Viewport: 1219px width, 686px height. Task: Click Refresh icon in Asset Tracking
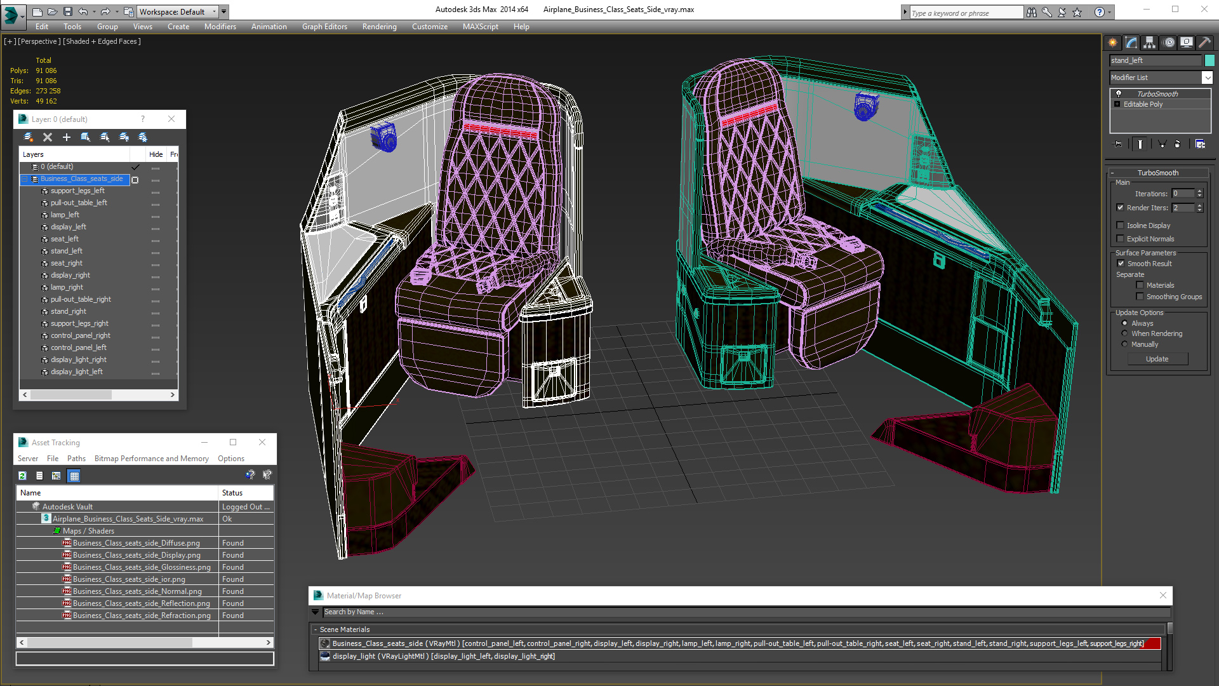click(x=23, y=476)
